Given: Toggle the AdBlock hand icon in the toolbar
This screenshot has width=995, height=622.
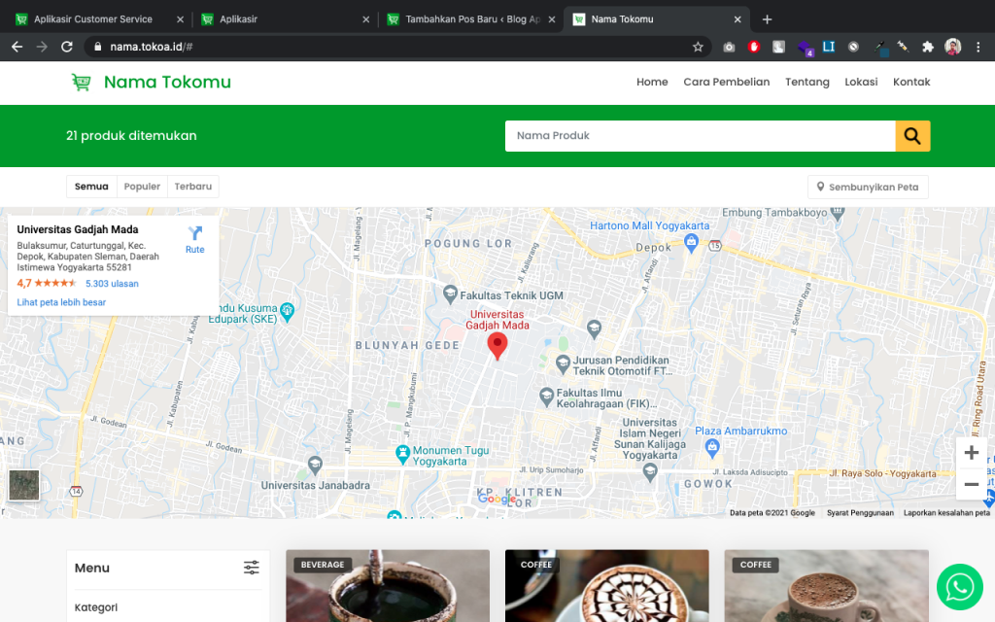Looking at the screenshot, I should click(x=753, y=46).
